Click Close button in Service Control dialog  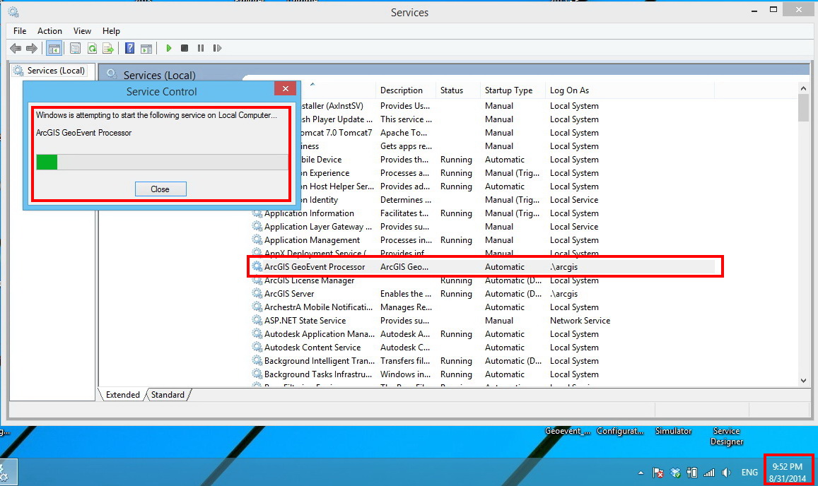click(x=160, y=189)
